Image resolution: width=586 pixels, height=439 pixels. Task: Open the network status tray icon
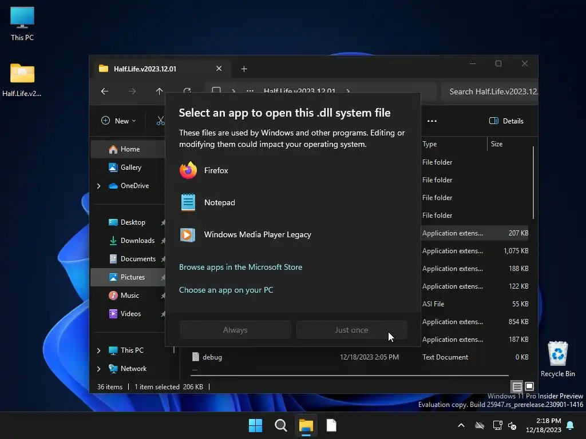tap(497, 425)
